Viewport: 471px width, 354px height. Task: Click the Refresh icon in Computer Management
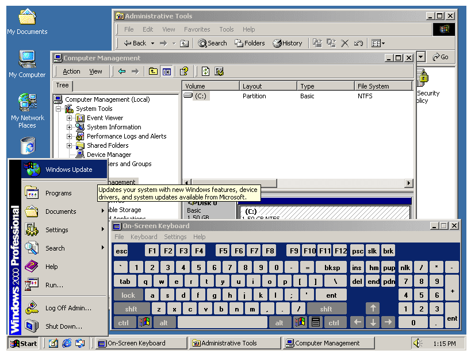point(205,71)
